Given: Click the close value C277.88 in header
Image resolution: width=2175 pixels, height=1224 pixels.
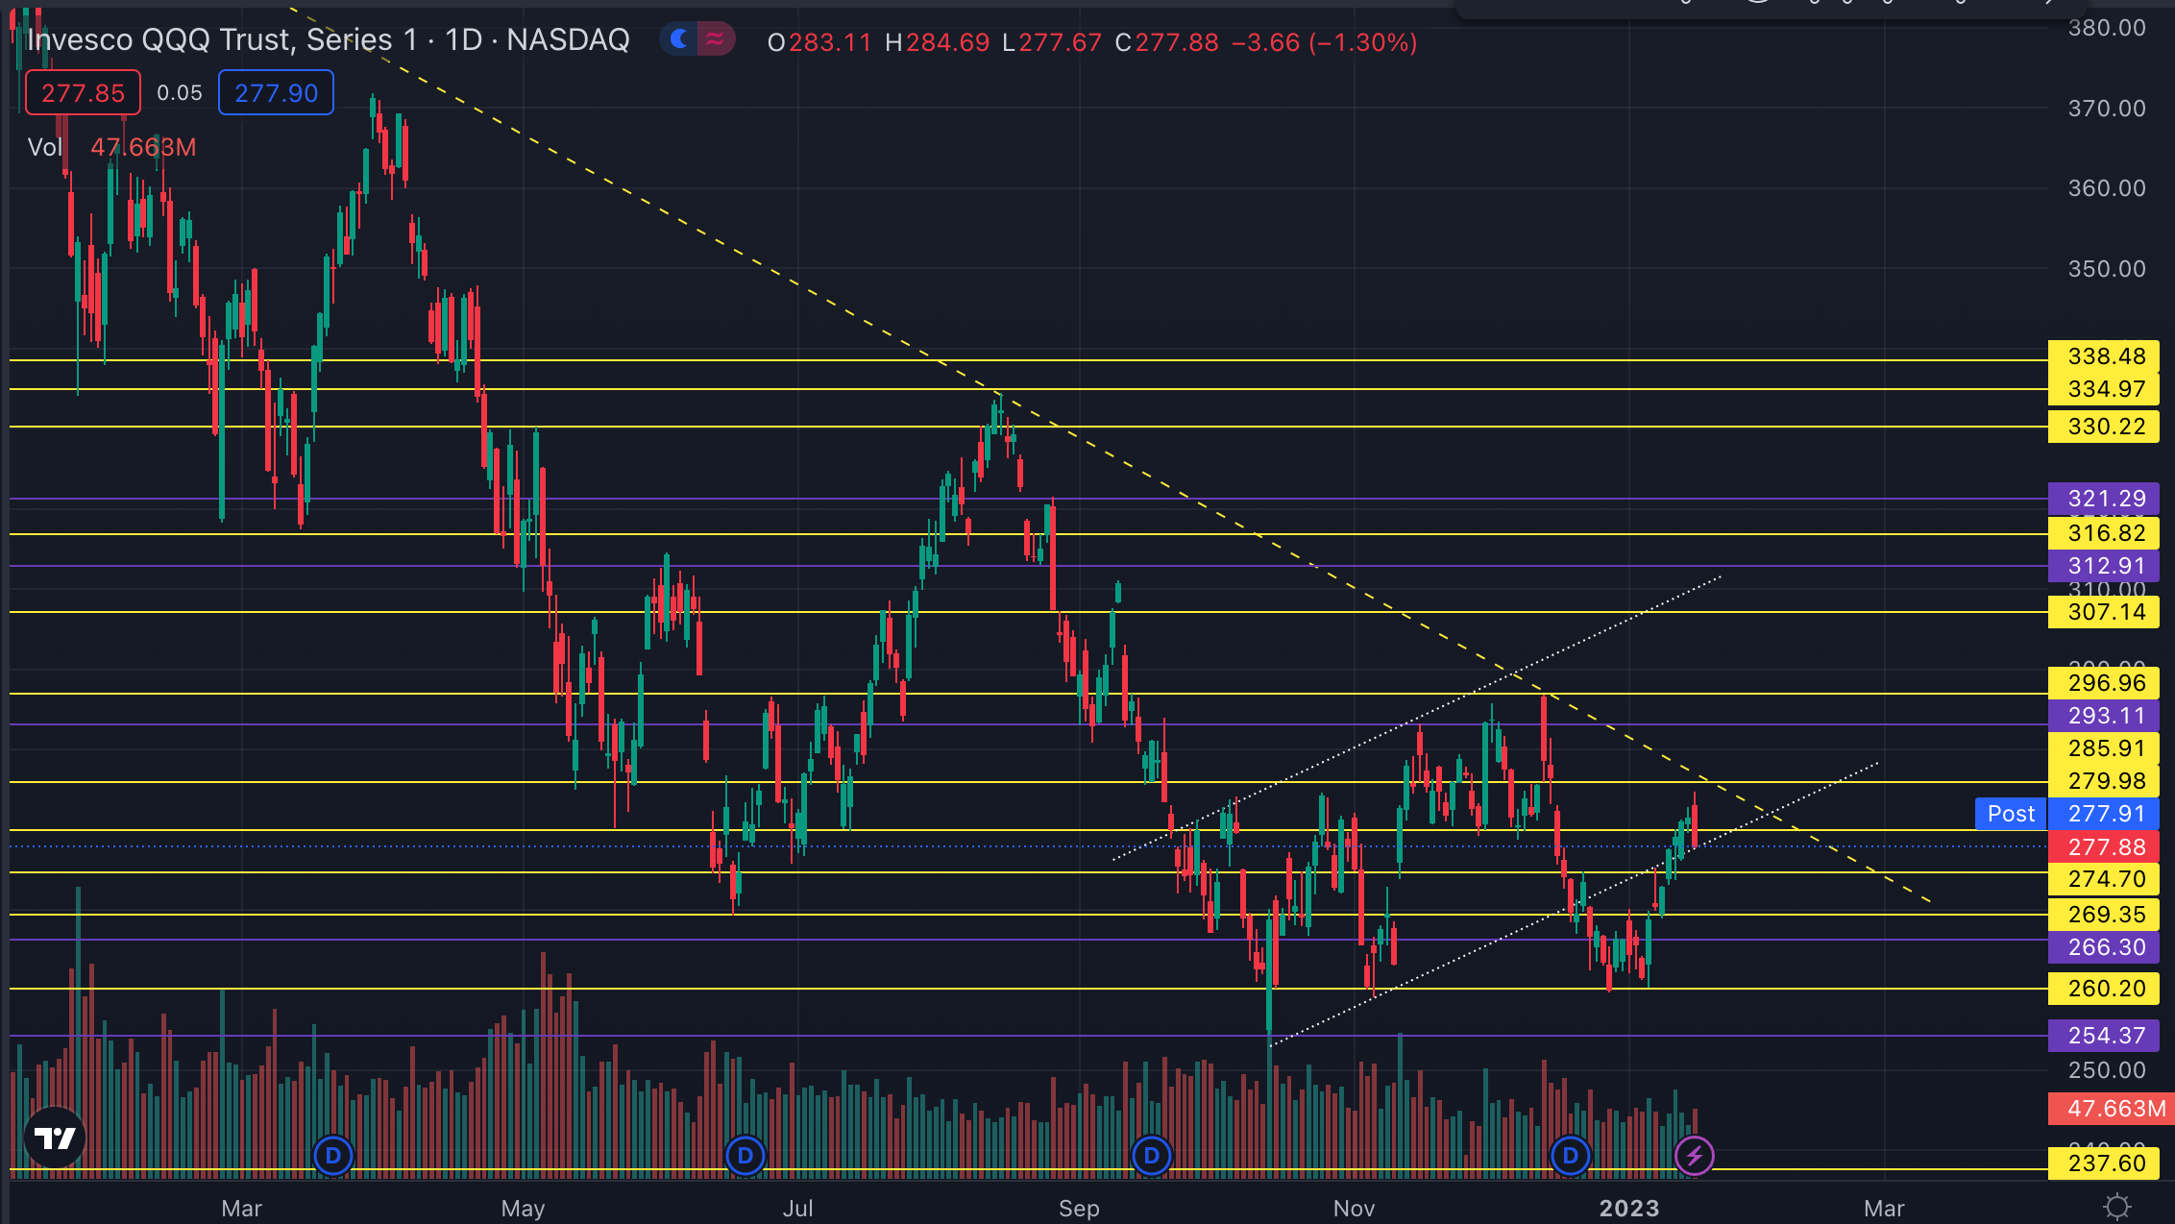Looking at the screenshot, I should 1166,42.
